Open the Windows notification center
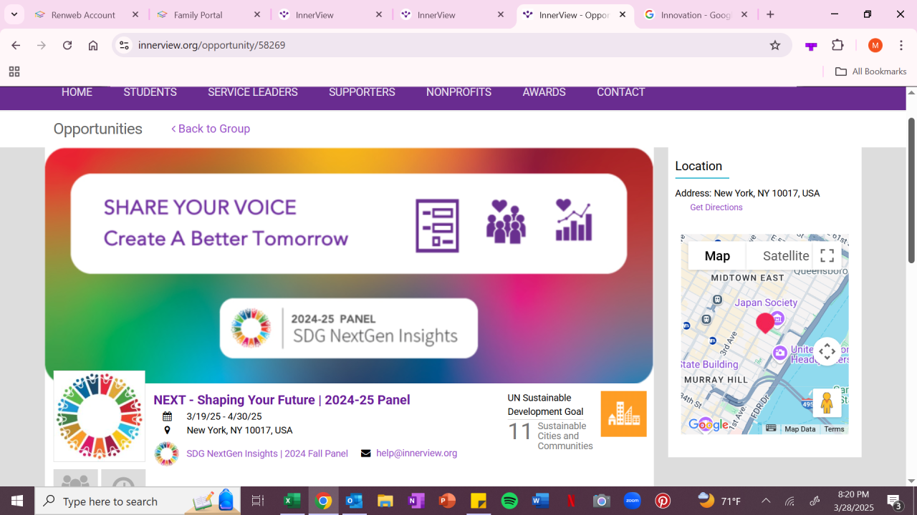The height and width of the screenshot is (515, 917). tap(894, 501)
